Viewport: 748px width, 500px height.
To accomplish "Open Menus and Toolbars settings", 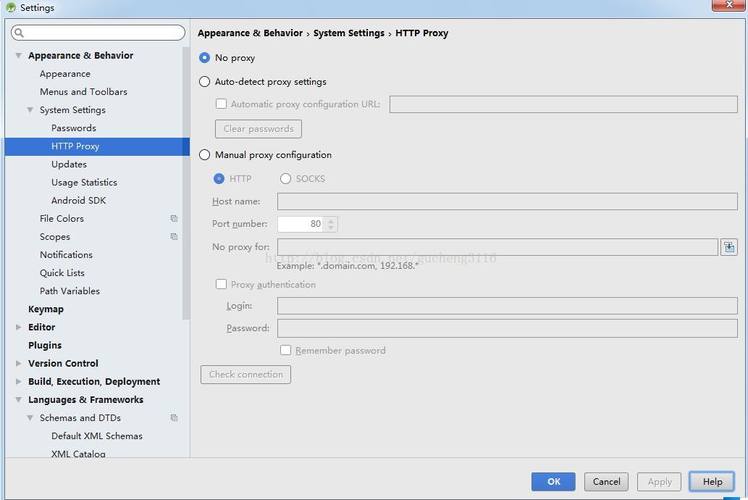I will 83,92.
